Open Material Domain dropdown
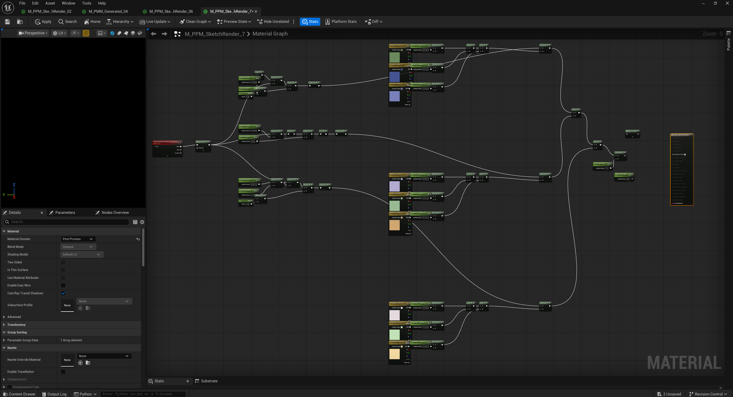The image size is (733, 397). [78, 239]
